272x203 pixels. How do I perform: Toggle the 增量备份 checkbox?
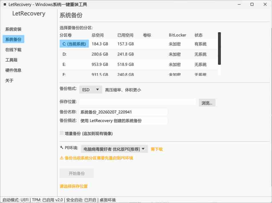62,133
